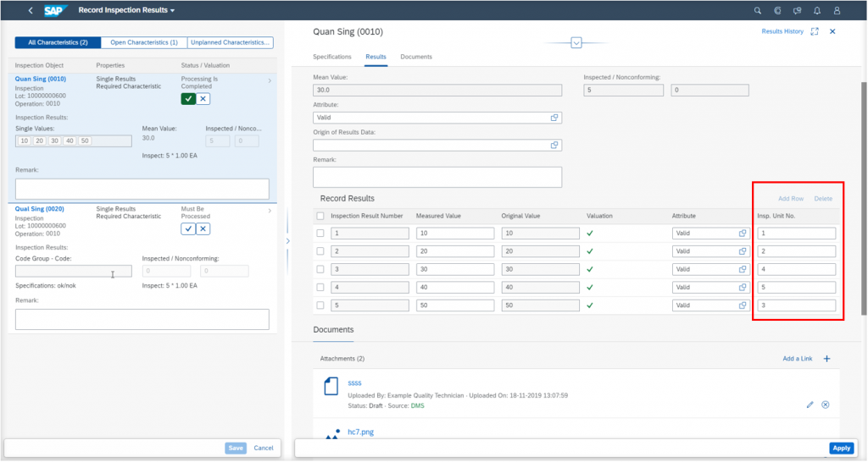Show All Characteristics (2)
Screen dimensions: 868x462
[58, 42]
